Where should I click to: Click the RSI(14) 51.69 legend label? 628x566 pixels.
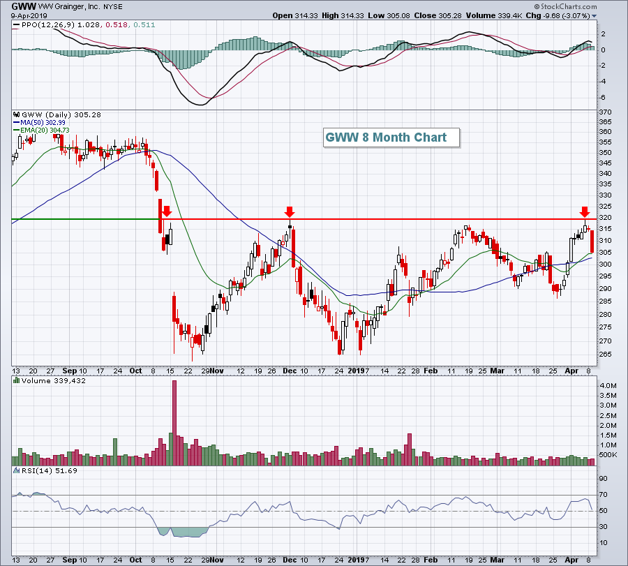click(50, 470)
